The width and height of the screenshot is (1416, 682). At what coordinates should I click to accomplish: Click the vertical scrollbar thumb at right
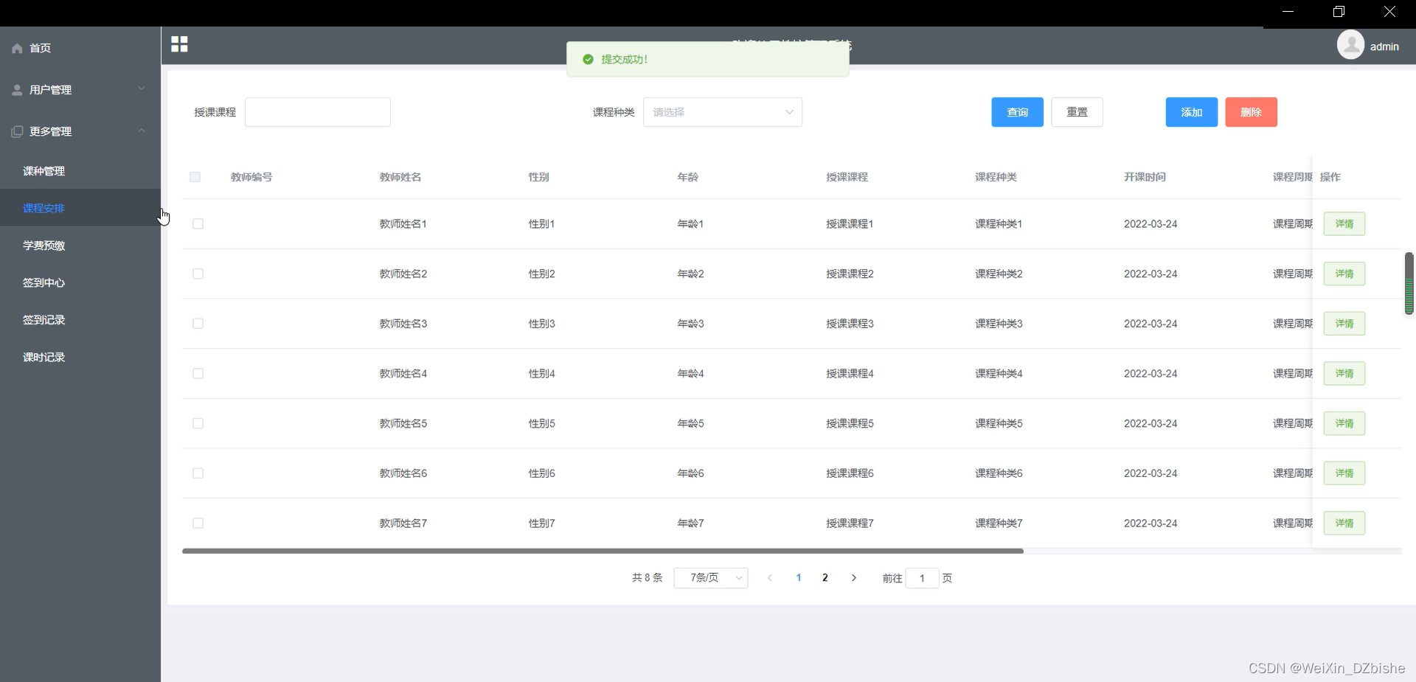1409,284
